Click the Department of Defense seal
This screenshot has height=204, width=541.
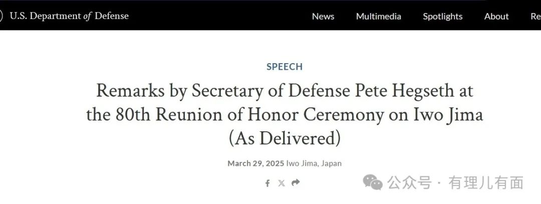pyautogui.click(x=2, y=16)
